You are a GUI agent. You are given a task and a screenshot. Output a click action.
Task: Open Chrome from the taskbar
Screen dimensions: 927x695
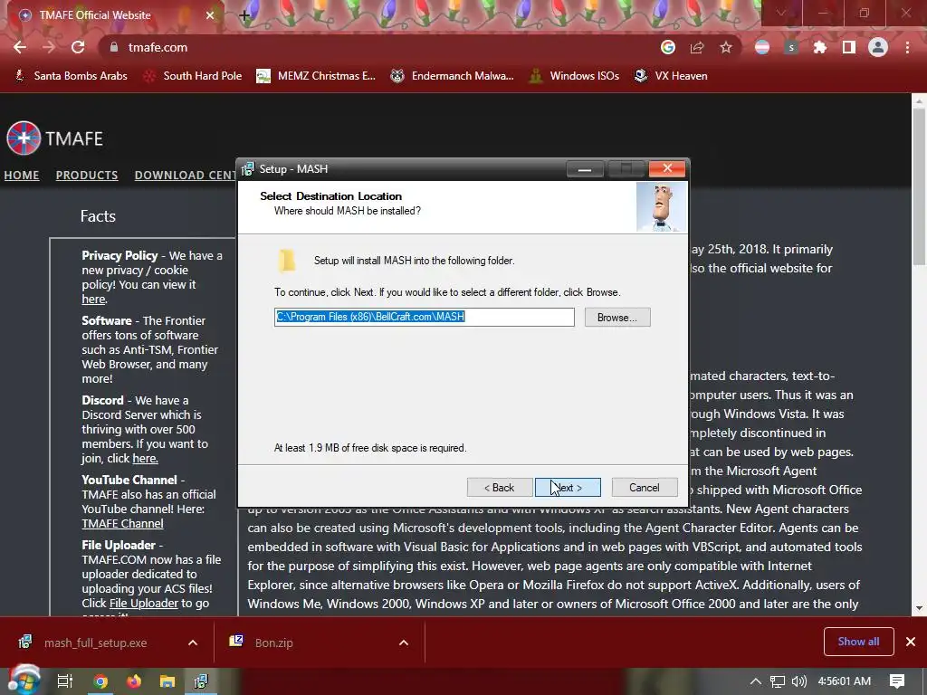(100, 681)
